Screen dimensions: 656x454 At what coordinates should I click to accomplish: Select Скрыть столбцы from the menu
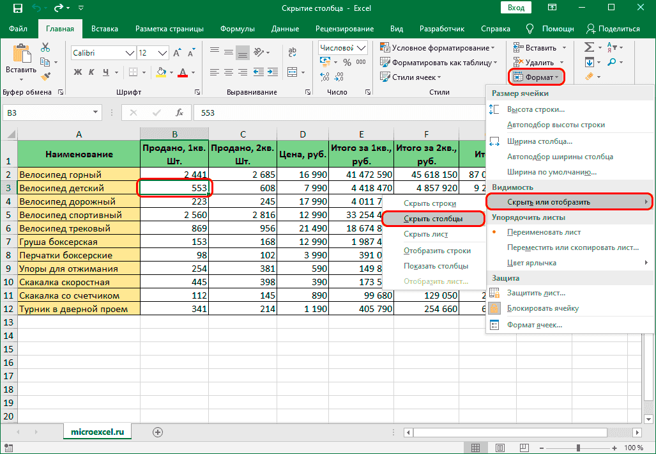pos(434,219)
